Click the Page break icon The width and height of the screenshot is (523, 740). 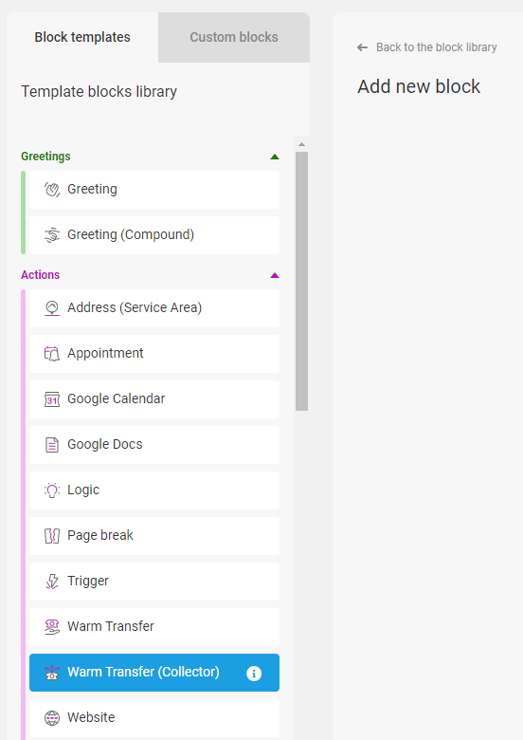52,536
